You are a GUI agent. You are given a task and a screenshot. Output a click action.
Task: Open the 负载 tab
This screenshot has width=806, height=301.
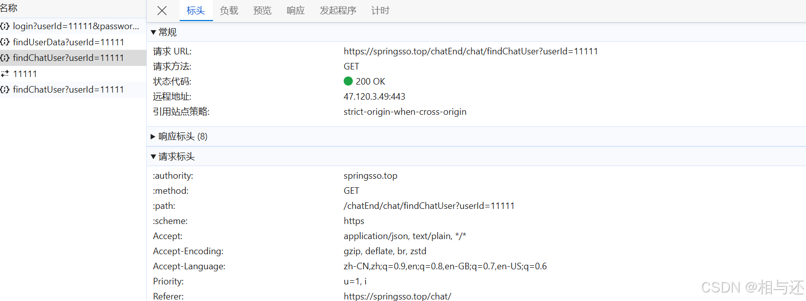click(x=229, y=11)
